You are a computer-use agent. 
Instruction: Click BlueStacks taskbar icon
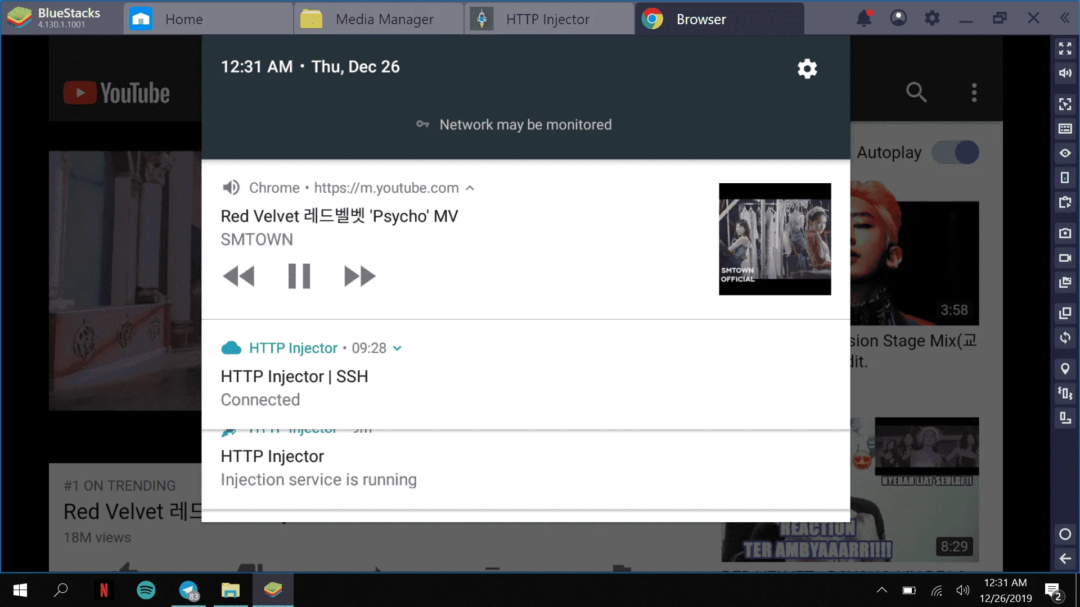click(x=273, y=590)
